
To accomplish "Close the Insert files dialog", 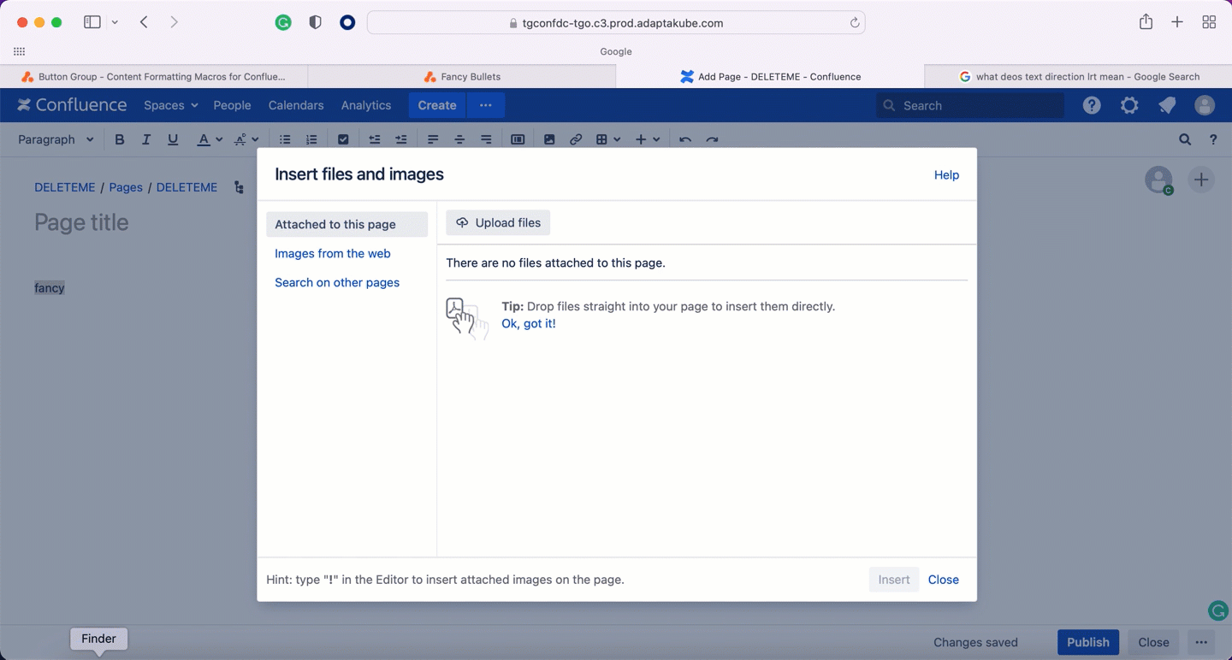I will pos(944,580).
